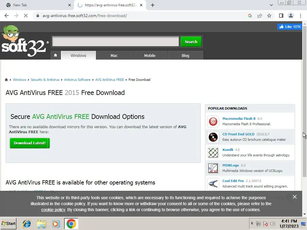Show hidden system tray icons
This screenshot has height=230, width=307.
252,223
